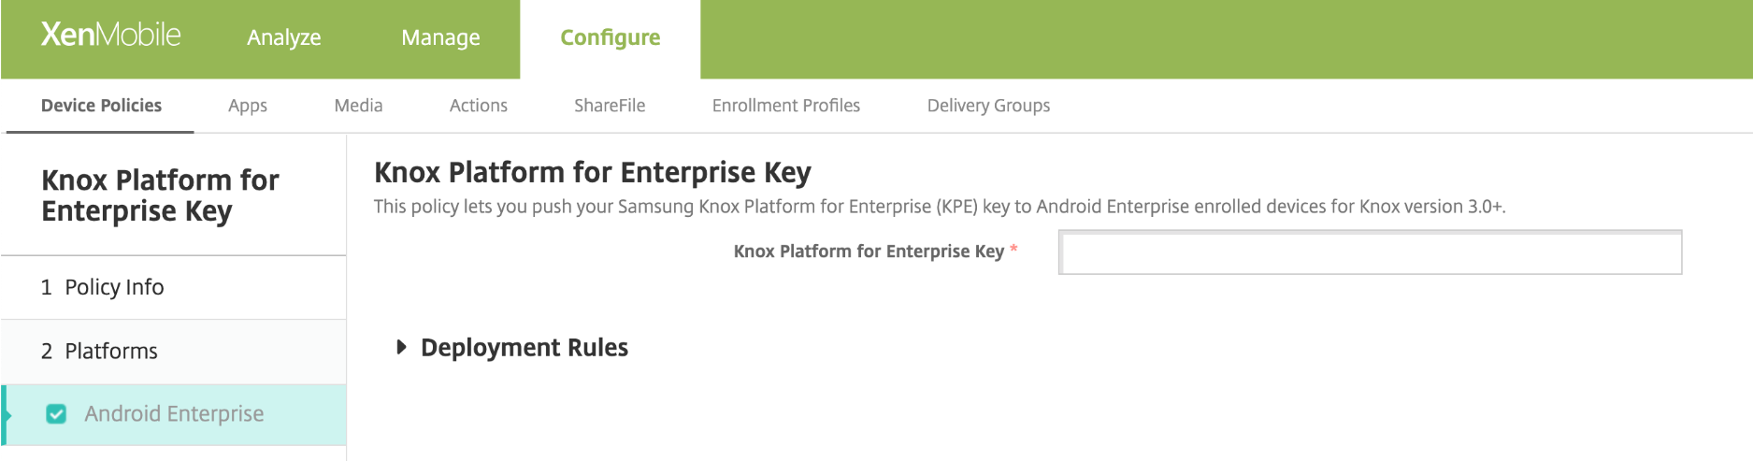Screen dimensions: 1753x461
Task: Open the Manage tab
Action: [440, 37]
